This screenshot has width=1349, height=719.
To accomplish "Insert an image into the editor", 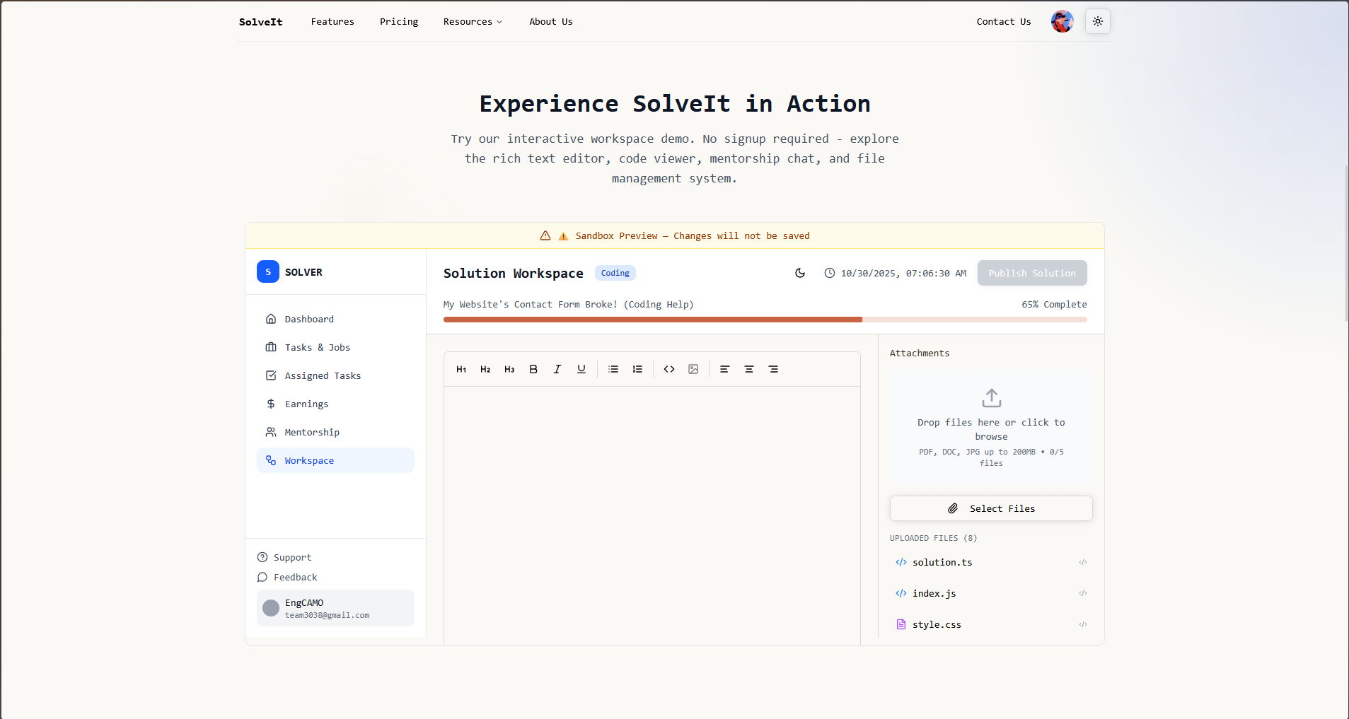I will [x=693, y=369].
